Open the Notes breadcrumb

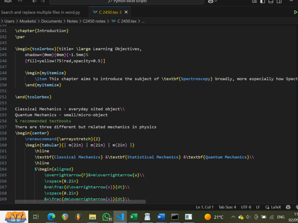(72, 21)
